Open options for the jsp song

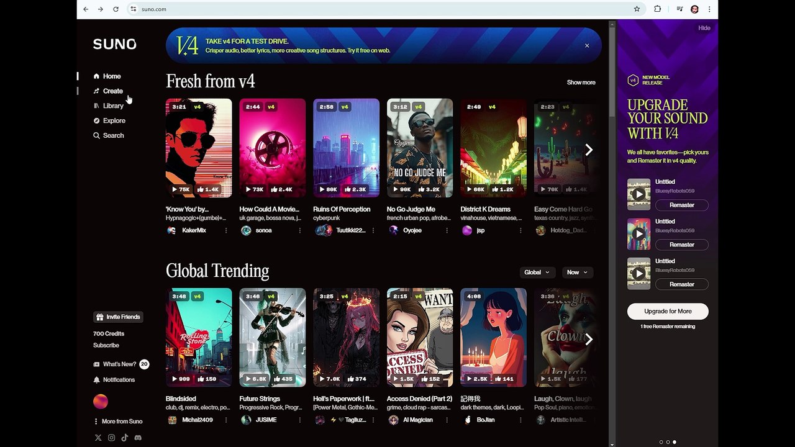click(520, 230)
